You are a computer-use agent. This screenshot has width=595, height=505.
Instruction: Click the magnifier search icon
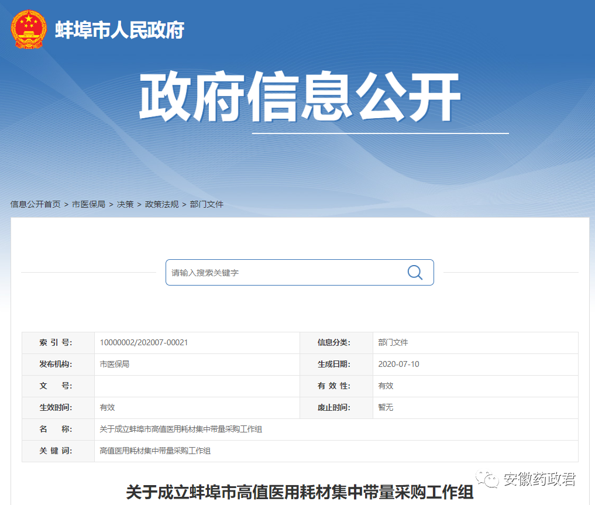click(415, 273)
